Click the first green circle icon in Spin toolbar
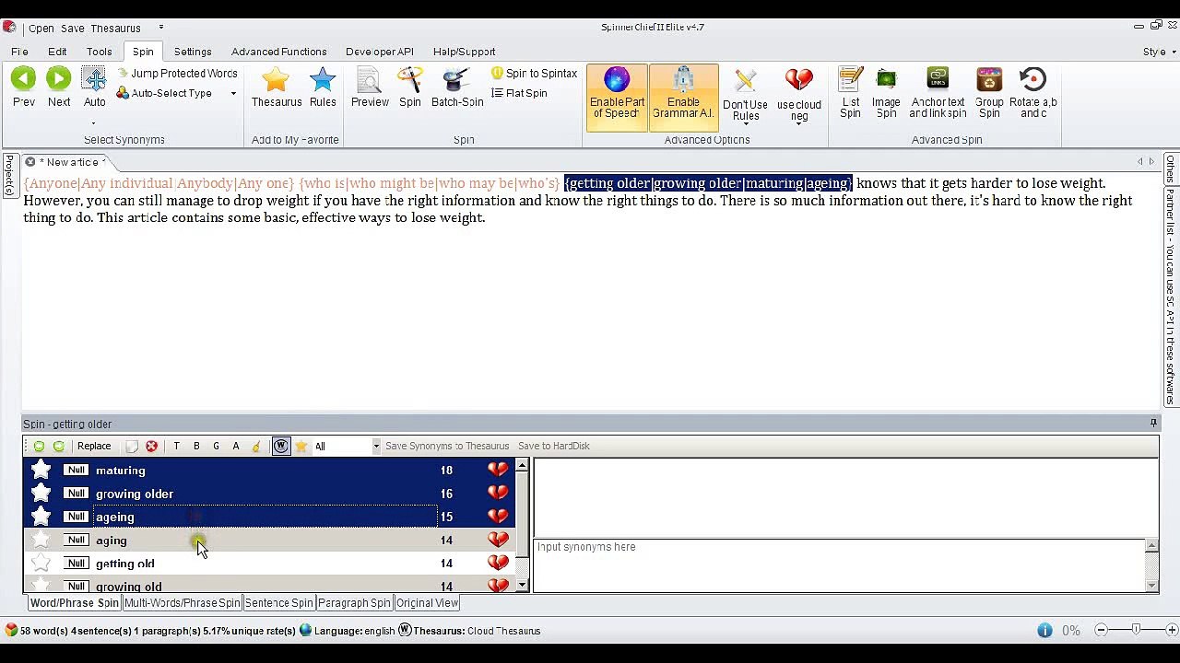 [39, 447]
